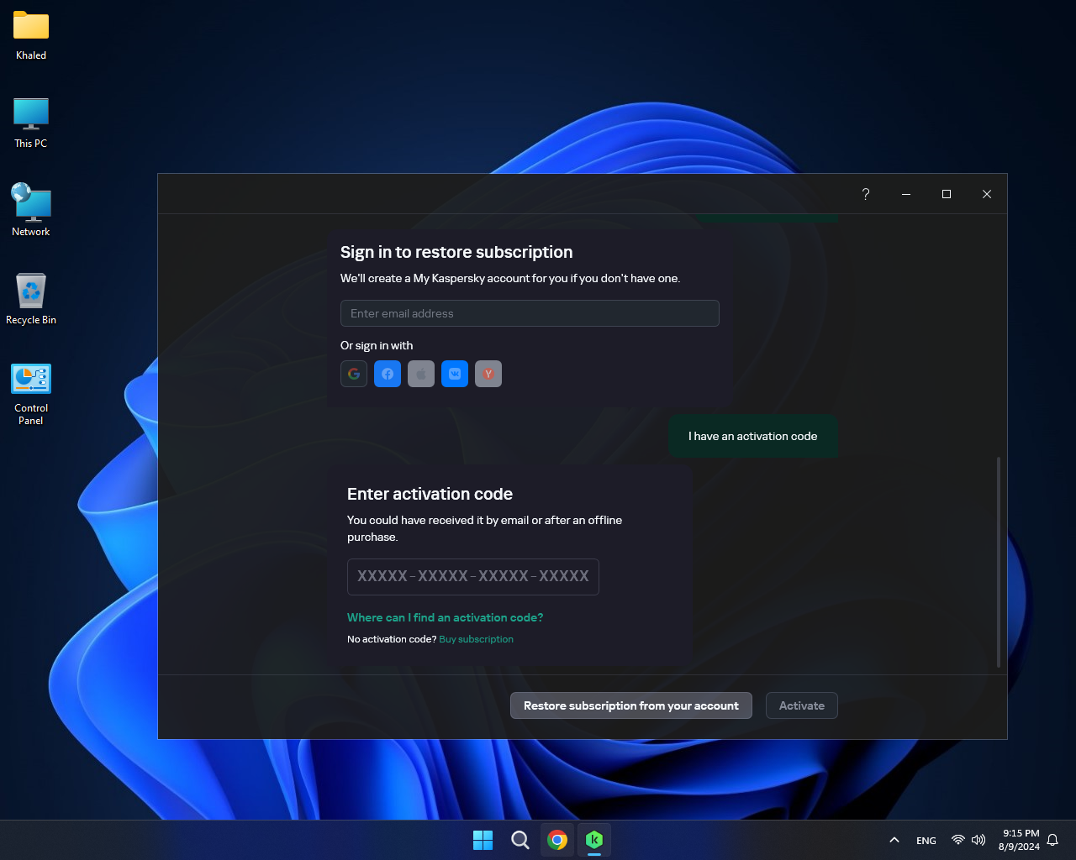Open the clock showing 9:15 PM
This screenshot has height=860, width=1076.
[x=1019, y=840]
